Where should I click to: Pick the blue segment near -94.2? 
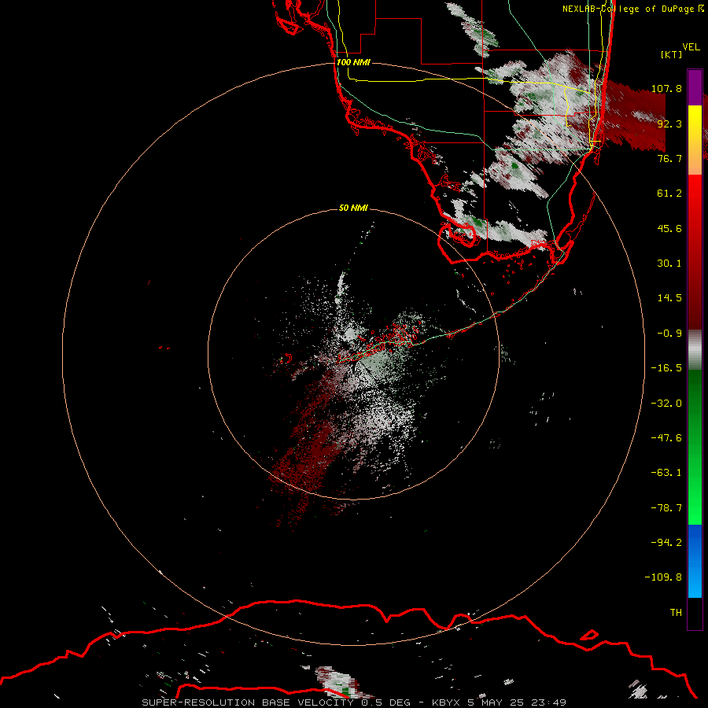click(x=695, y=561)
